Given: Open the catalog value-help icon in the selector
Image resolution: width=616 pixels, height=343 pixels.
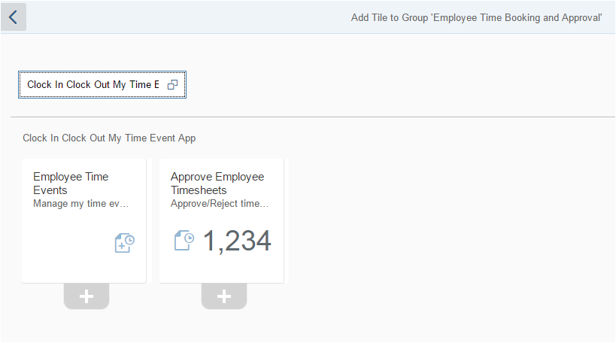Looking at the screenshot, I should [172, 84].
